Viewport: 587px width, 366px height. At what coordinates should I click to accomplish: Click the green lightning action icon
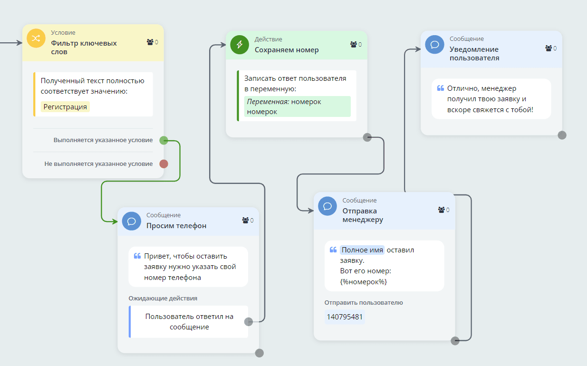coord(240,45)
